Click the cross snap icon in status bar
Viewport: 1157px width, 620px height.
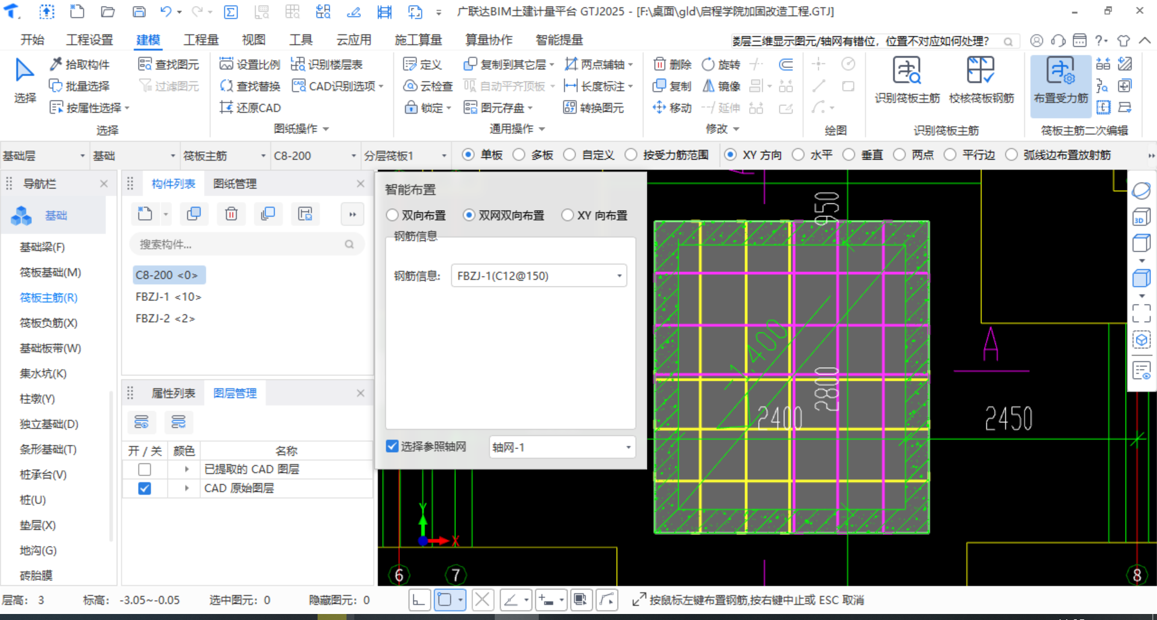[x=482, y=600]
